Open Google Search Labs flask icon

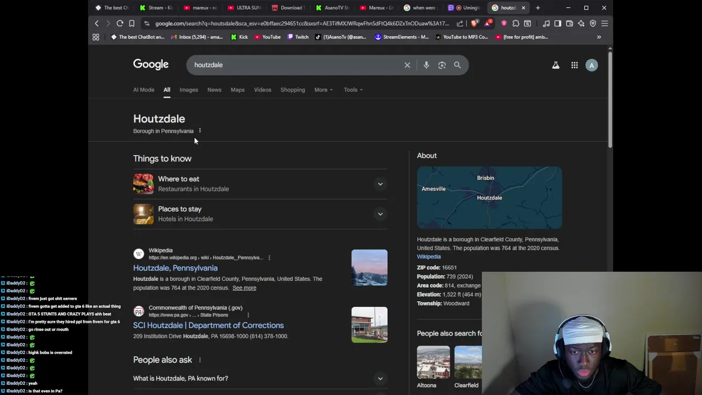(556, 65)
